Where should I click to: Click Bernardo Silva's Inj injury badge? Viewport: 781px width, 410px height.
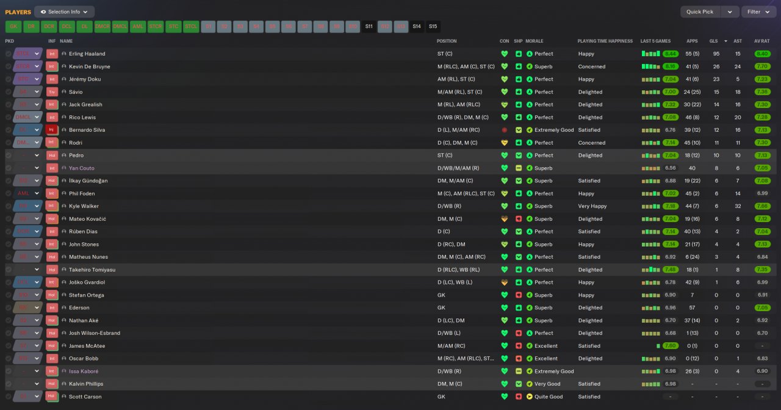pyautogui.click(x=52, y=130)
